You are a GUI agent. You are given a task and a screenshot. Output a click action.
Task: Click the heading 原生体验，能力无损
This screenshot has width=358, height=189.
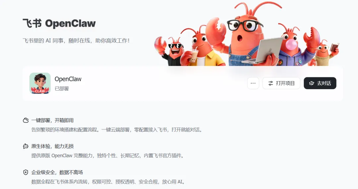tap(52, 146)
